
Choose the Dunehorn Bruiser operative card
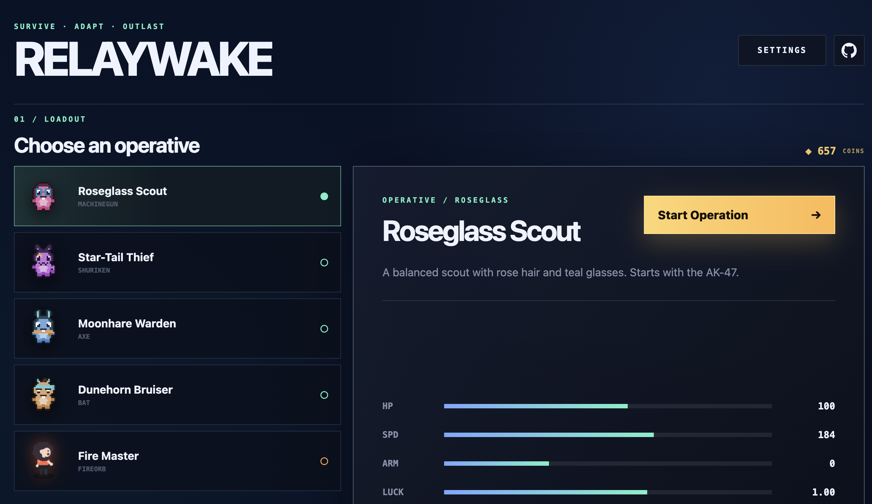coord(177,395)
